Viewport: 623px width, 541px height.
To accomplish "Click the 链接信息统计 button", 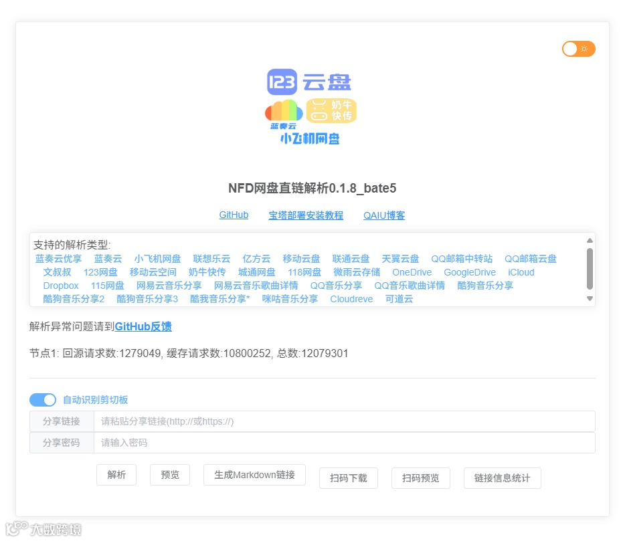I will click(502, 478).
